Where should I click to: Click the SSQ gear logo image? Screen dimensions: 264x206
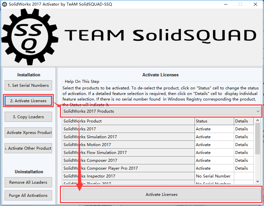[x=30, y=37]
